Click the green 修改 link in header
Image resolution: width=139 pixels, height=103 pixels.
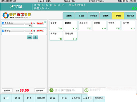[x=134, y=8]
